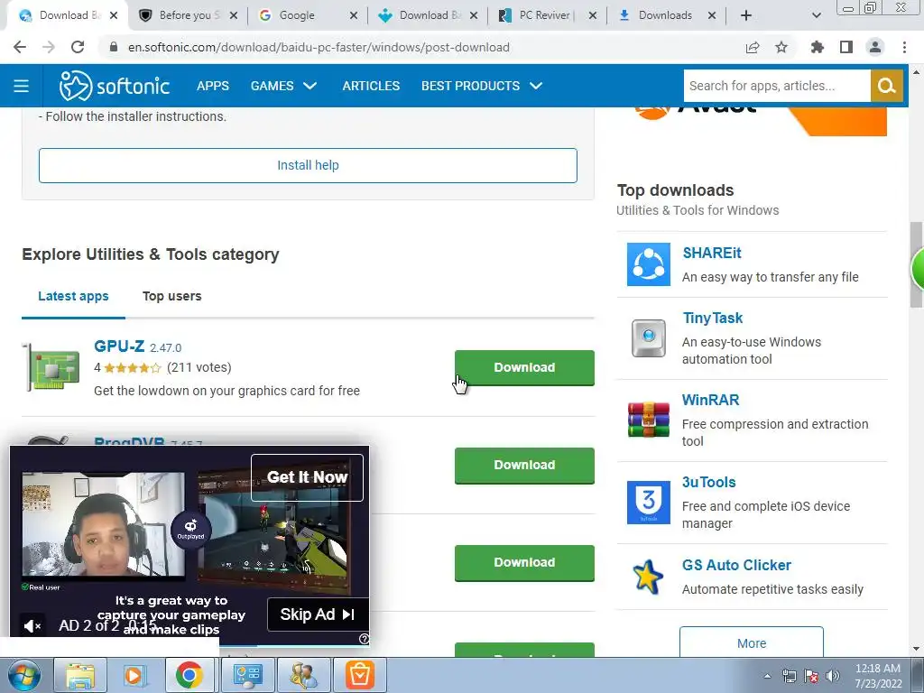Click the ad info question mark icon
The height and width of the screenshot is (693, 924).
pos(365,639)
